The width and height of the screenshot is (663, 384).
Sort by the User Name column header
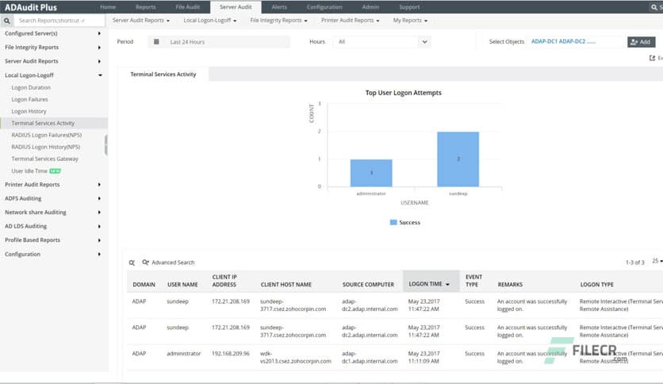click(x=182, y=285)
